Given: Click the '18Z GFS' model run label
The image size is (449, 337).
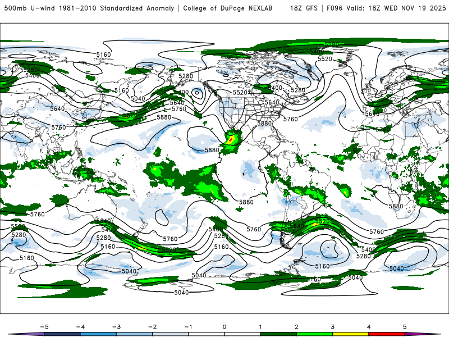Looking at the screenshot, I should 304,8.
